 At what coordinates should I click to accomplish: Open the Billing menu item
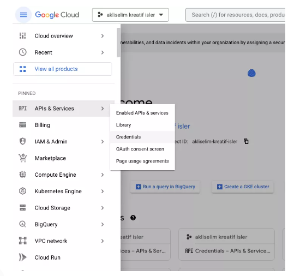[63, 125]
